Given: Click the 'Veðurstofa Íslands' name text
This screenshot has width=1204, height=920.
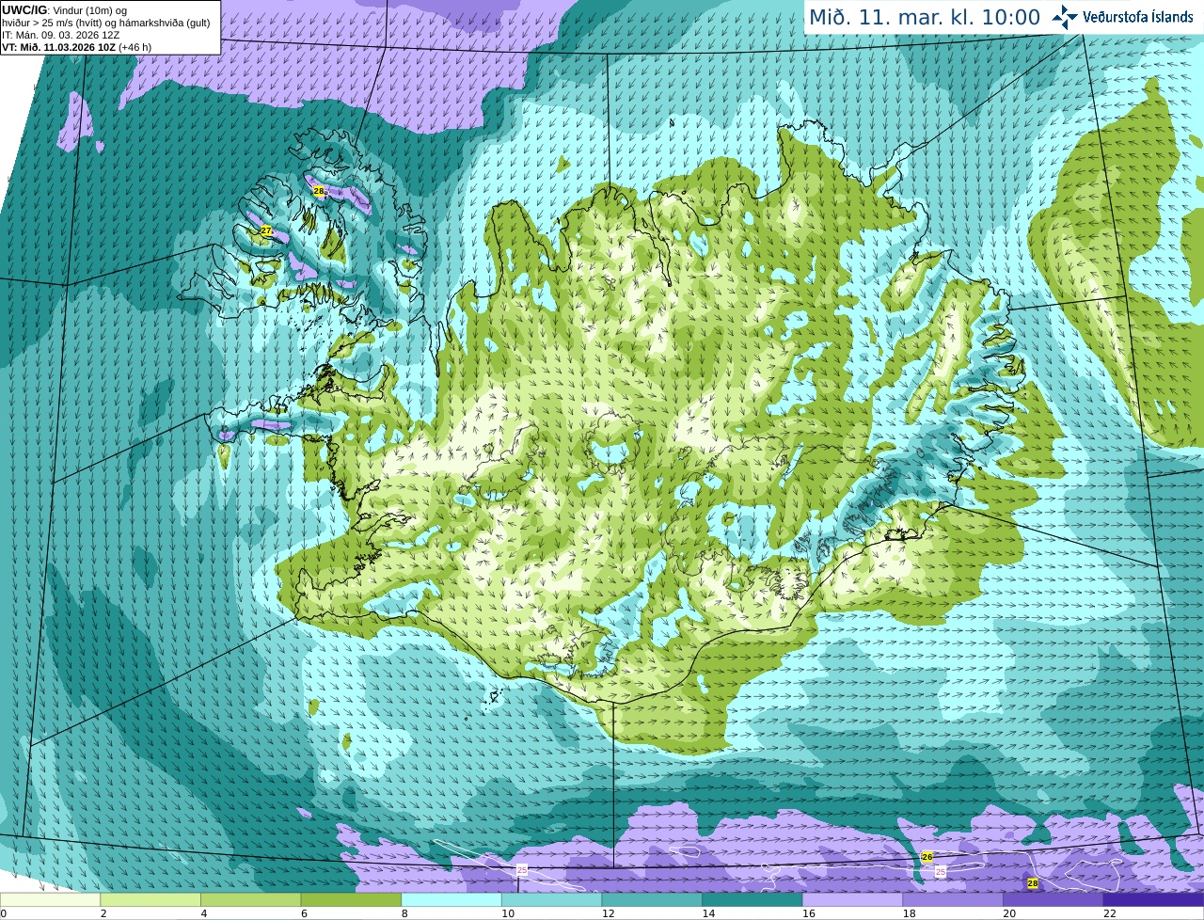Looking at the screenshot, I should tap(1137, 17).
